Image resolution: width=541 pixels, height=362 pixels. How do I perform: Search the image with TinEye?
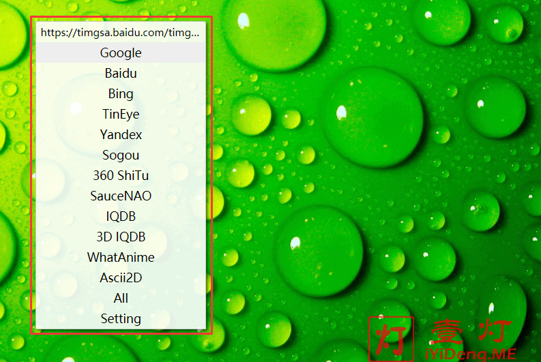point(121,114)
